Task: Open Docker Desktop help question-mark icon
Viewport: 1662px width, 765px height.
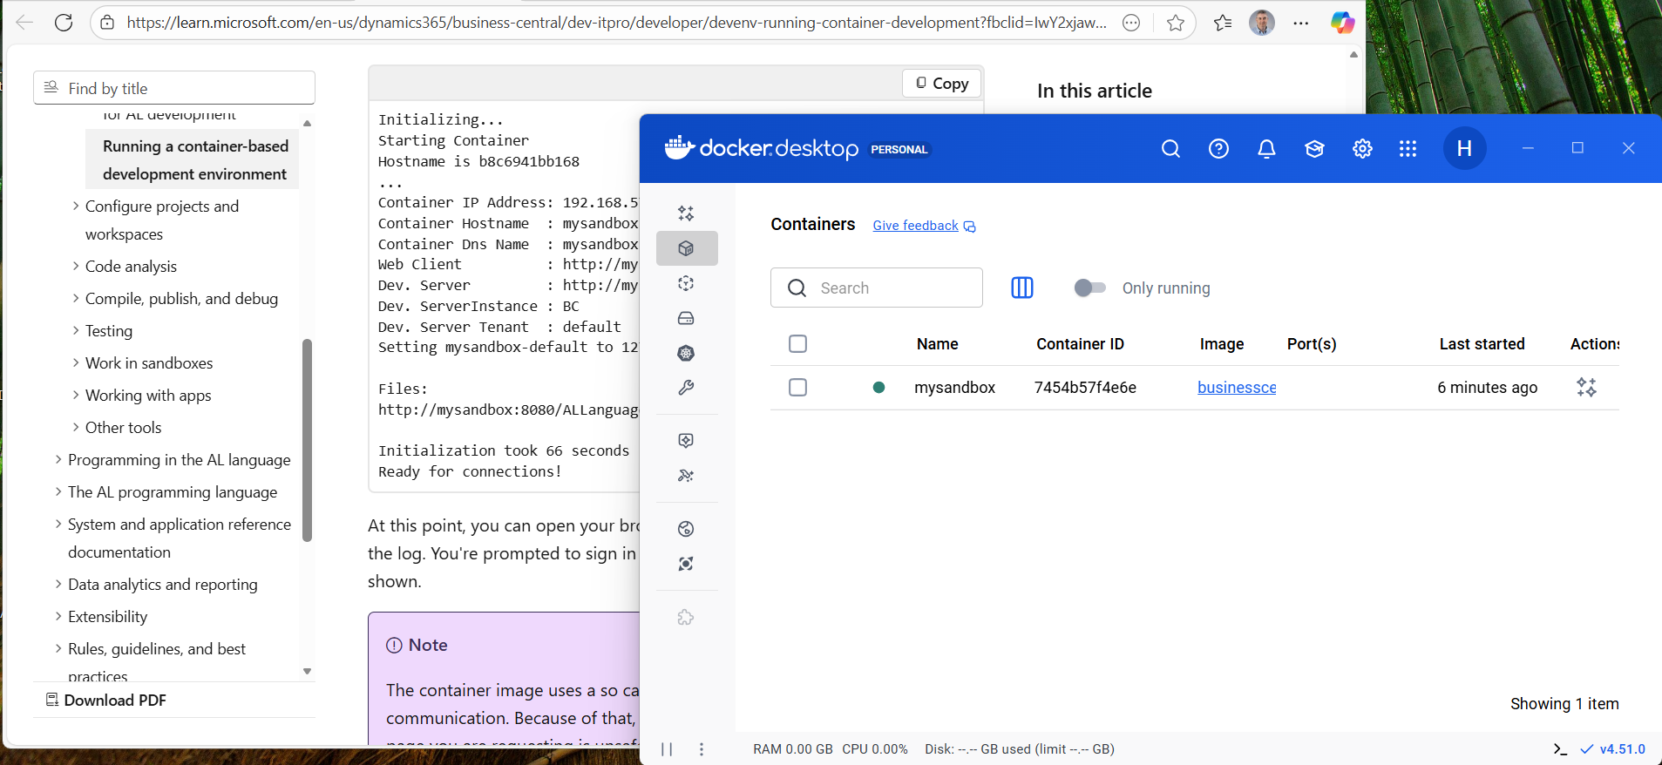Action: pyautogui.click(x=1218, y=149)
